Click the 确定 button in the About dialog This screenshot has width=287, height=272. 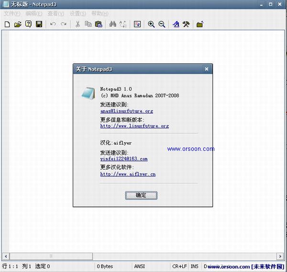click(141, 195)
